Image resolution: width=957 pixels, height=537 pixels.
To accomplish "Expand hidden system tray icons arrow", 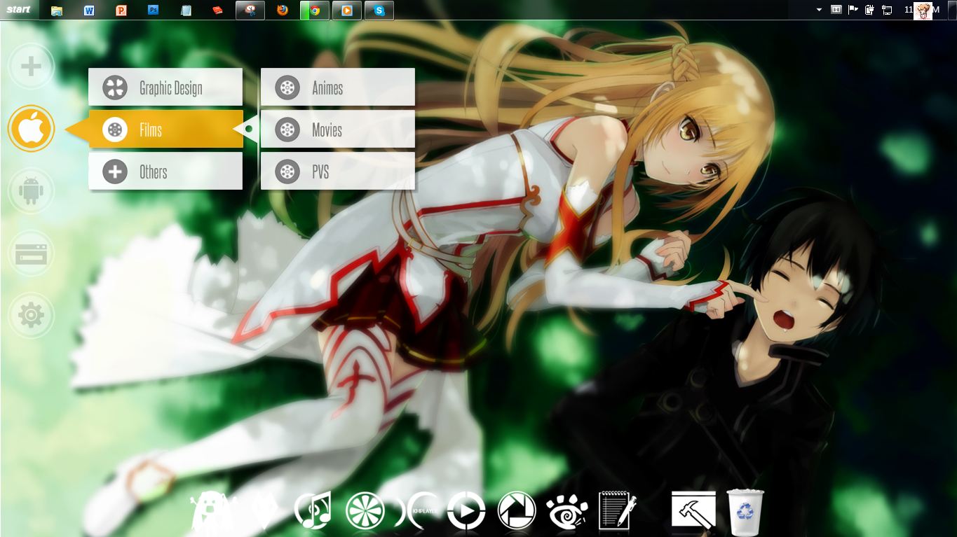I will pyautogui.click(x=819, y=10).
